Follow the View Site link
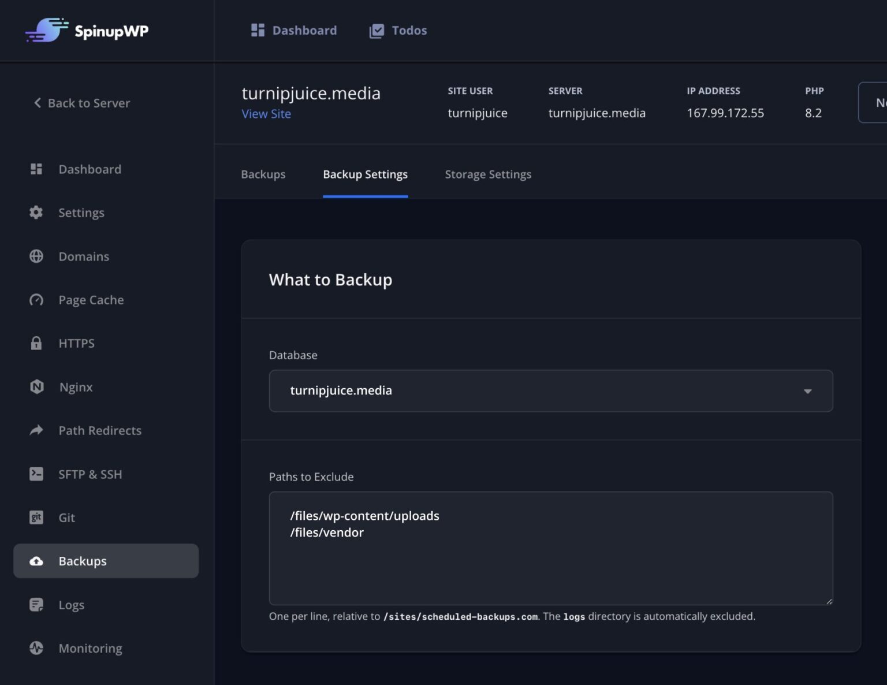 click(x=266, y=114)
